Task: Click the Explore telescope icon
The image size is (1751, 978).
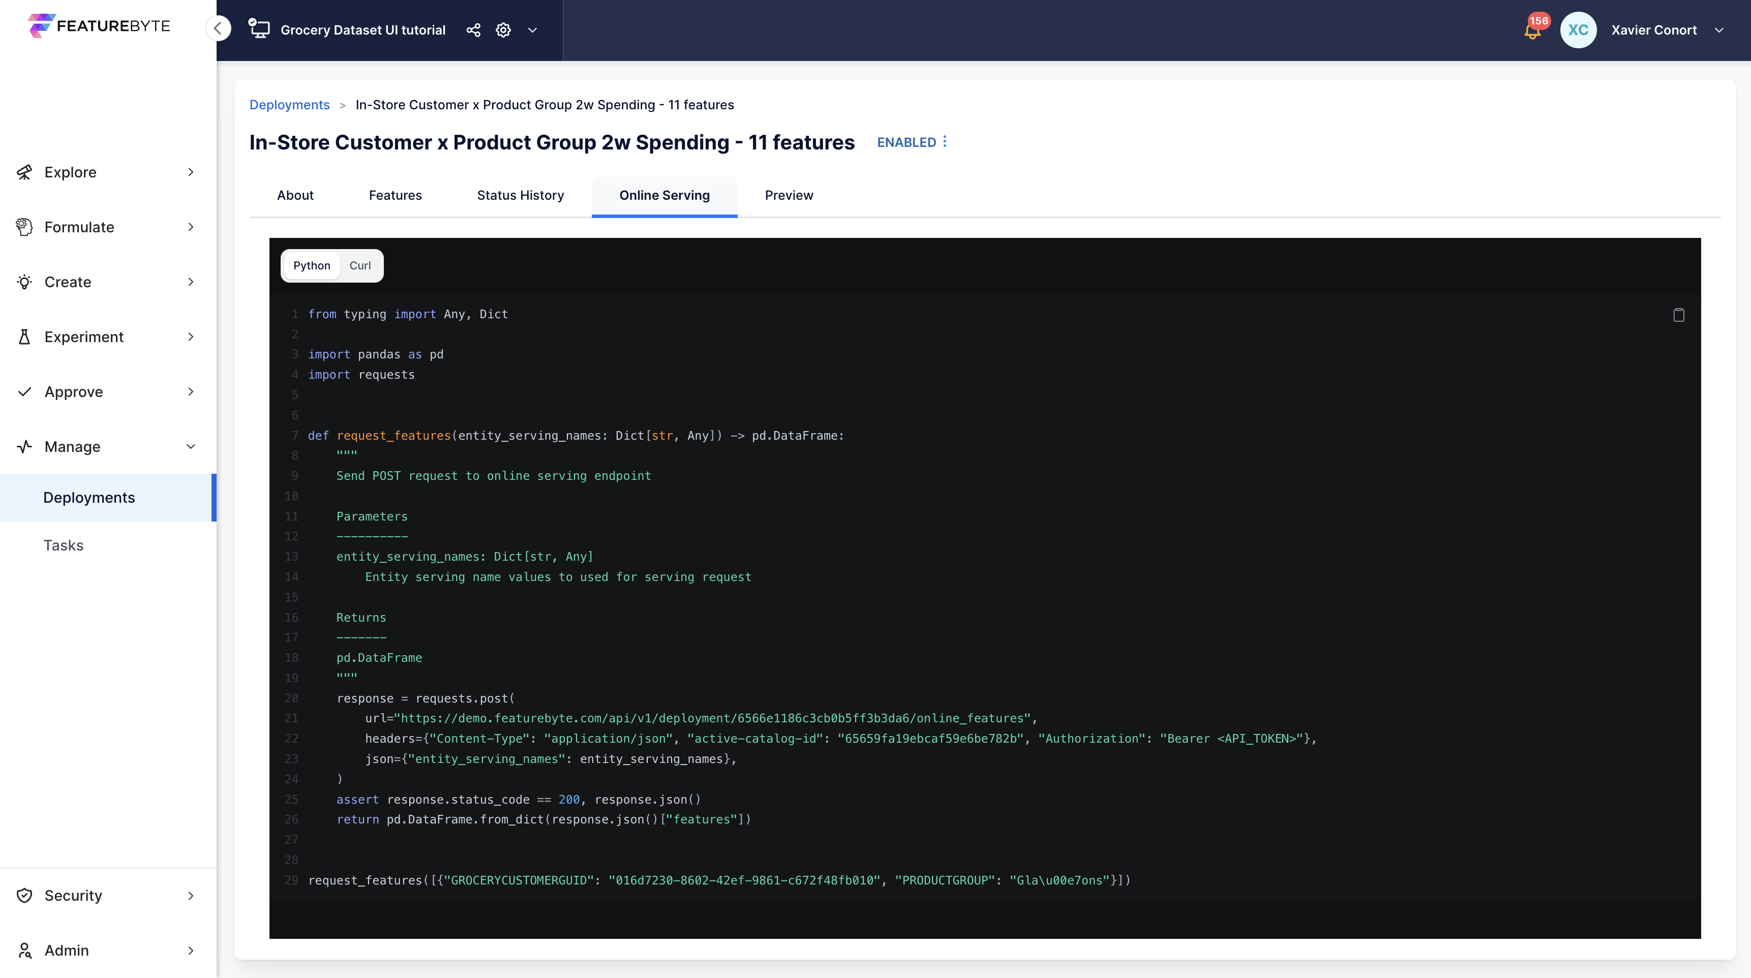Action: (x=24, y=172)
